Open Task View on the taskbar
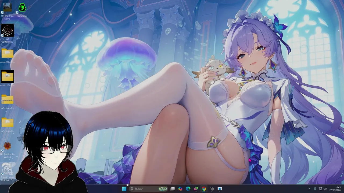Image resolution: width=344 pixels, height=193 pixels. tap(173, 189)
